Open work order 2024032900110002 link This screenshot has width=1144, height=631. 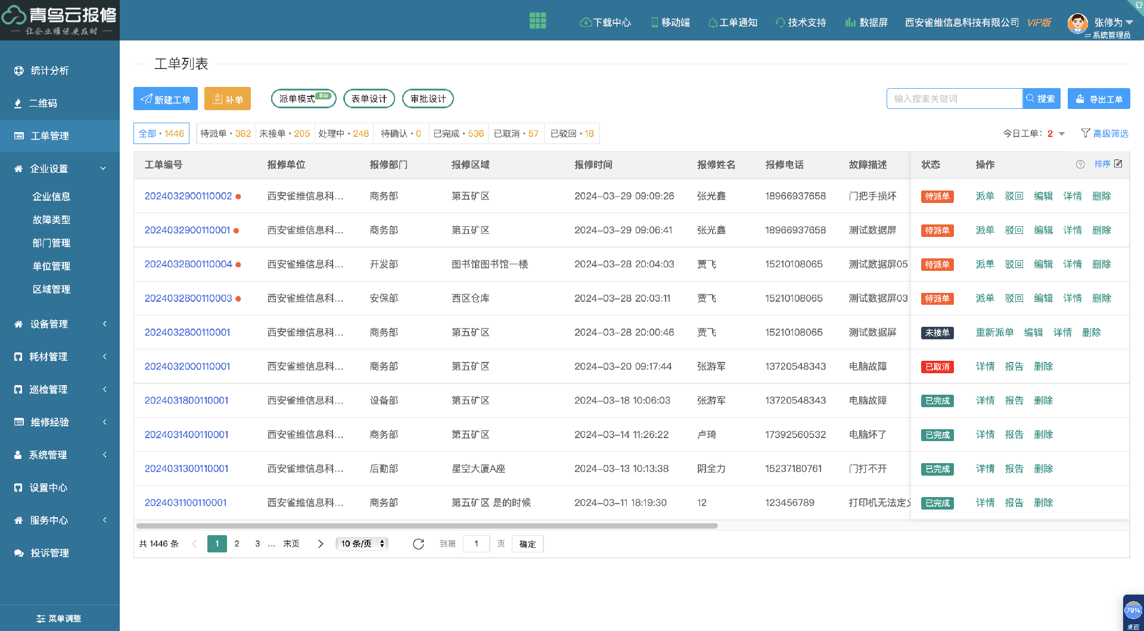(188, 196)
